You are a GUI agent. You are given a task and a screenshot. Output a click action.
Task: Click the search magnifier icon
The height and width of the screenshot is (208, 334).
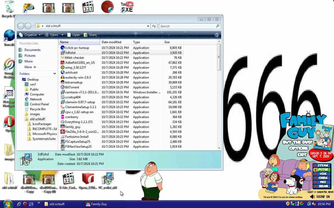point(218,26)
